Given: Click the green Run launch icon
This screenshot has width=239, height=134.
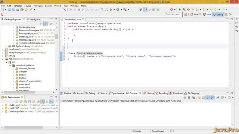Looking at the screenshot, I should click(118, 10).
